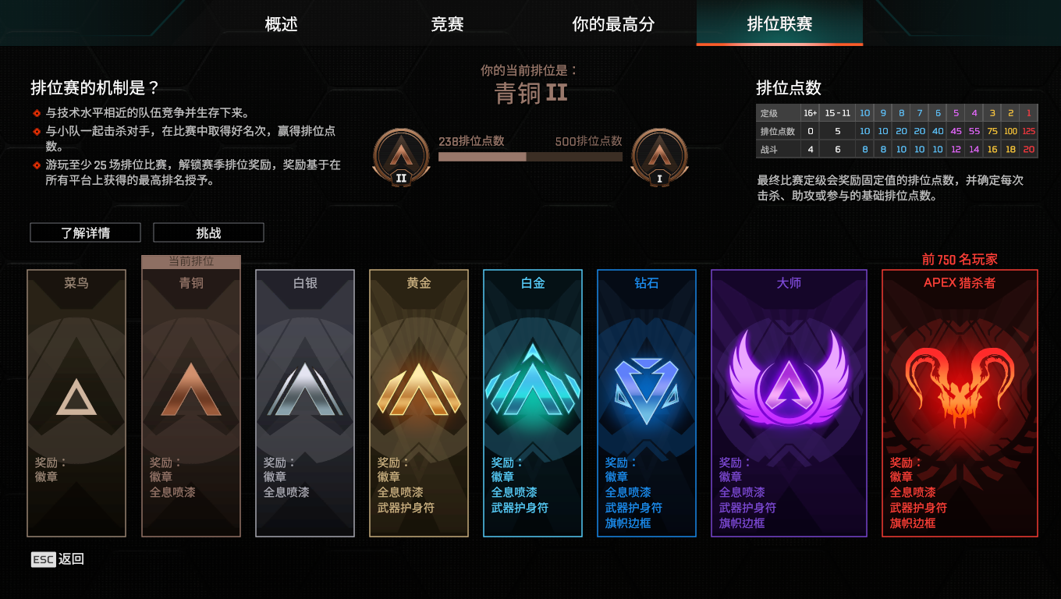The width and height of the screenshot is (1061, 599).
Task: Click the rank points progress bar
Action: pyautogui.click(x=530, y=157)
